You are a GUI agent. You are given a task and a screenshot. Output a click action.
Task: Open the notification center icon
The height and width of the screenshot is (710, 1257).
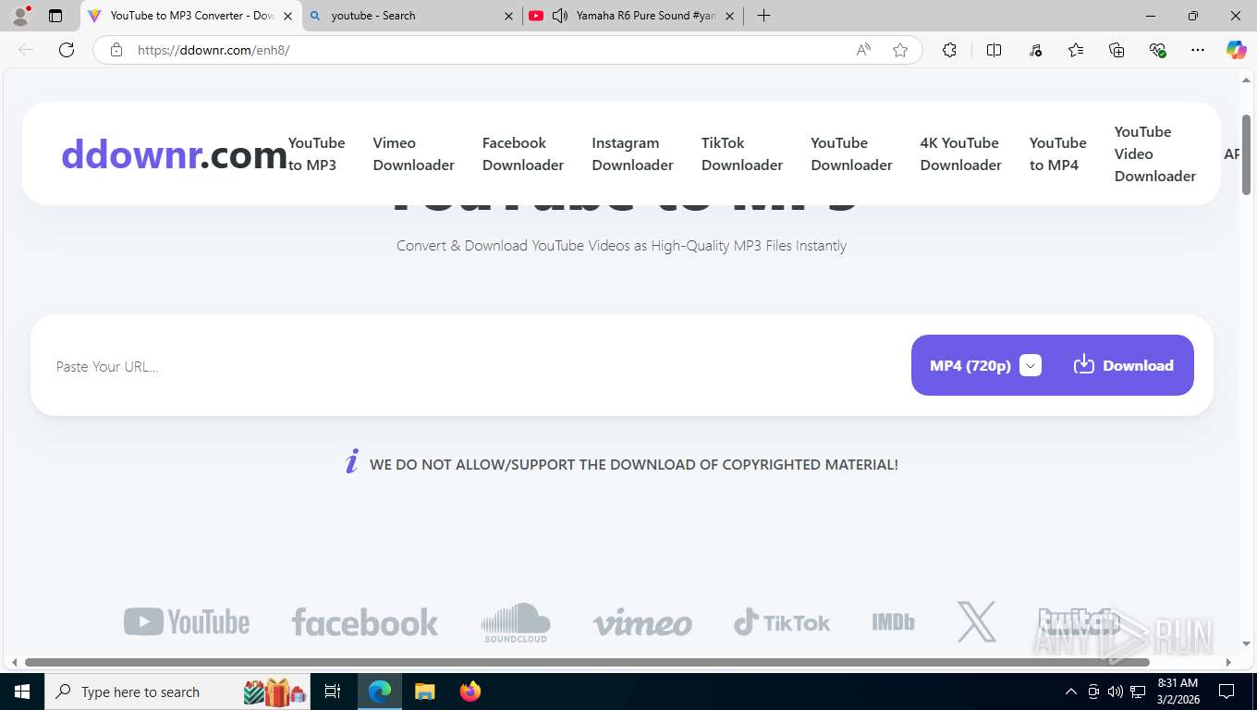(x=1226, y=692)
